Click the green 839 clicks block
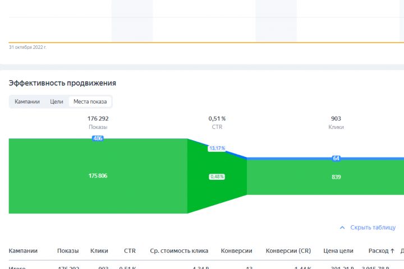The image size is (404, 269). 336,177
